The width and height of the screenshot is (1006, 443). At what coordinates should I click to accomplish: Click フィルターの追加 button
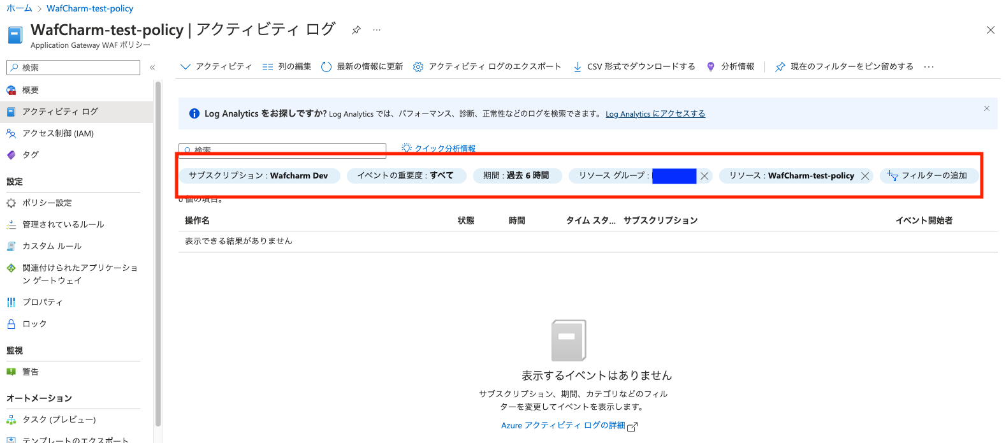pyautogui.click(x=928, y=175)
